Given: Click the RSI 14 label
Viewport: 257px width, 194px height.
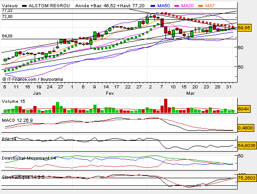Looking at the screenshot, I should click(x=9, y=139).
